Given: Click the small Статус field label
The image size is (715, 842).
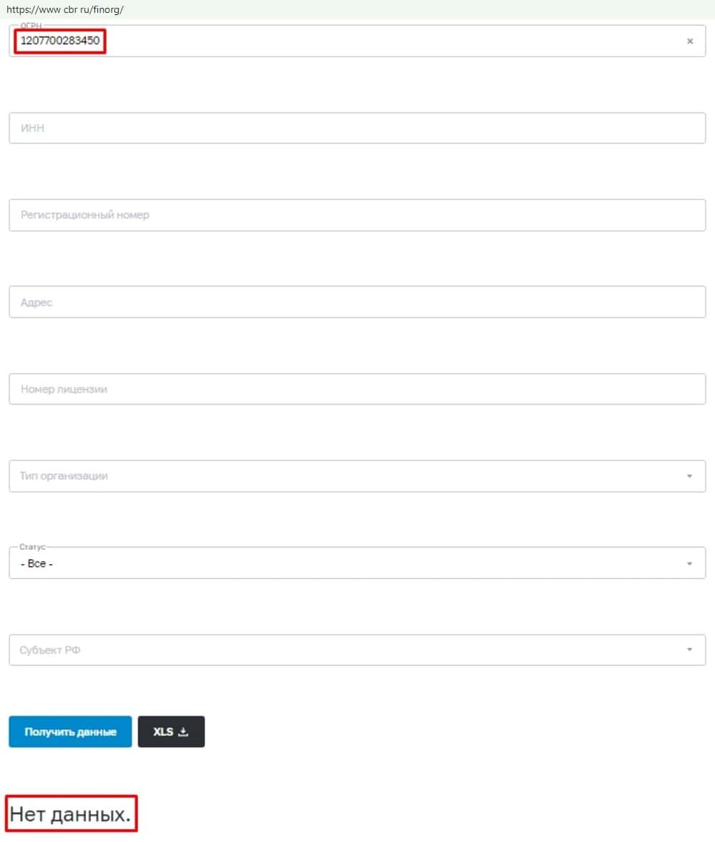Looking at the screenshot, I should [32, 547].
